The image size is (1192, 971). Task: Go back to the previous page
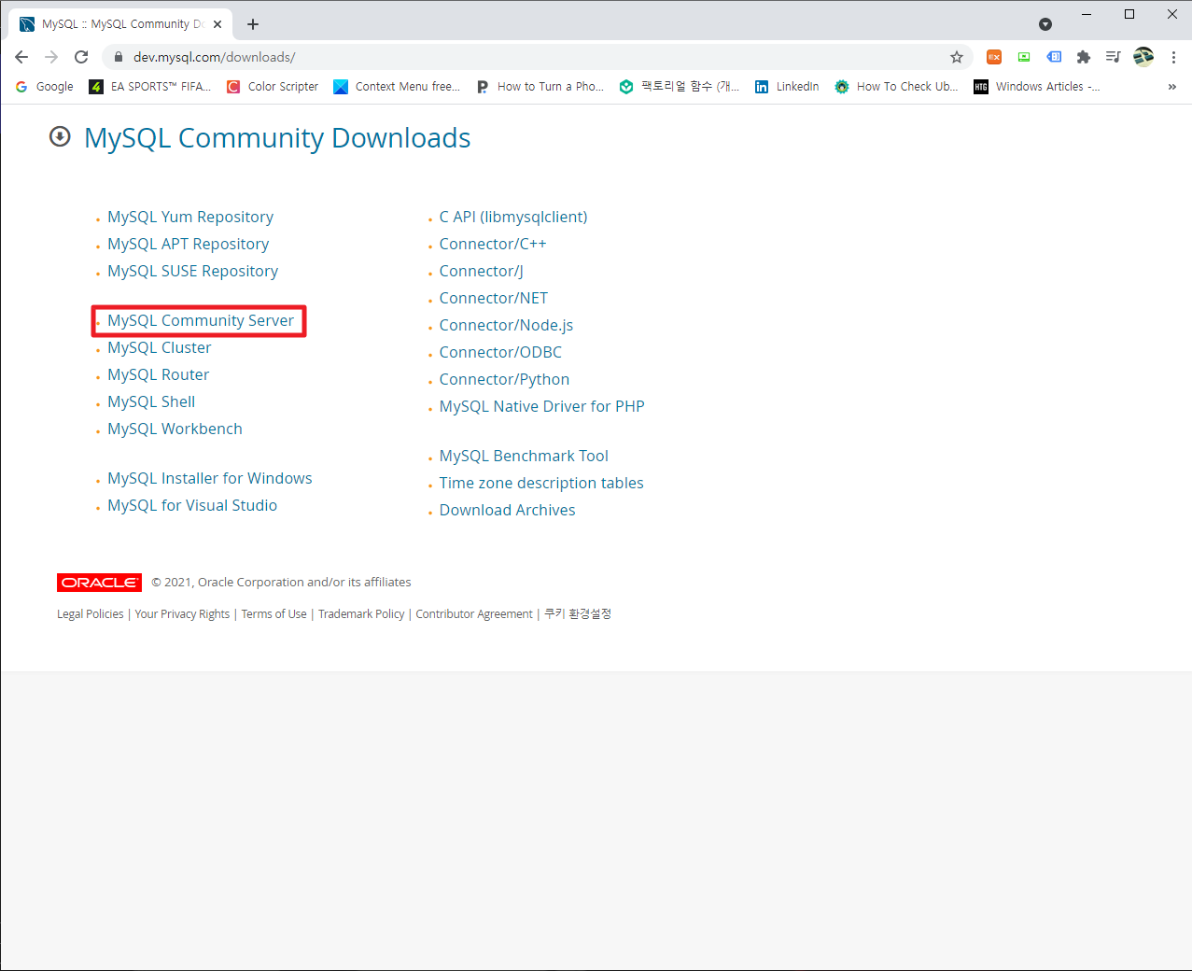point(21,57)
